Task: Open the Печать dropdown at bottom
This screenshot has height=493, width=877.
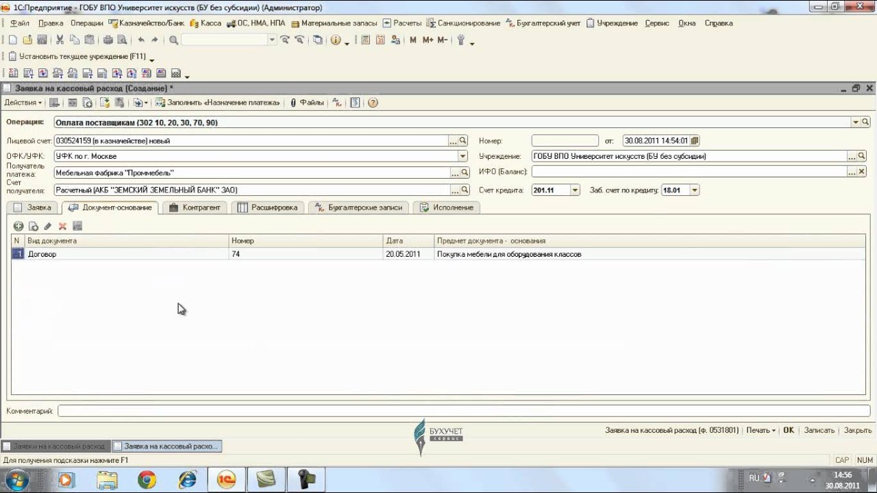Action: pyautogui.click(x=761, y=430)
